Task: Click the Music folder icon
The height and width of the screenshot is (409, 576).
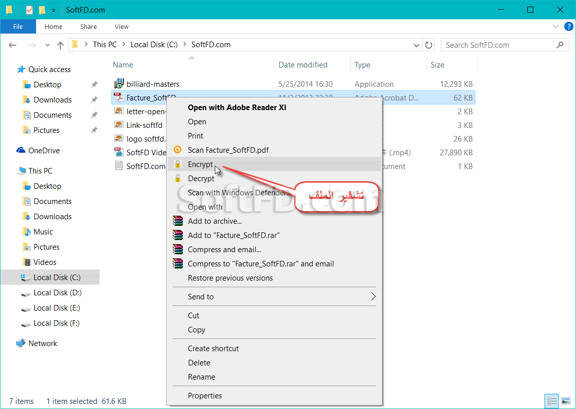Action: click(26, 232)
